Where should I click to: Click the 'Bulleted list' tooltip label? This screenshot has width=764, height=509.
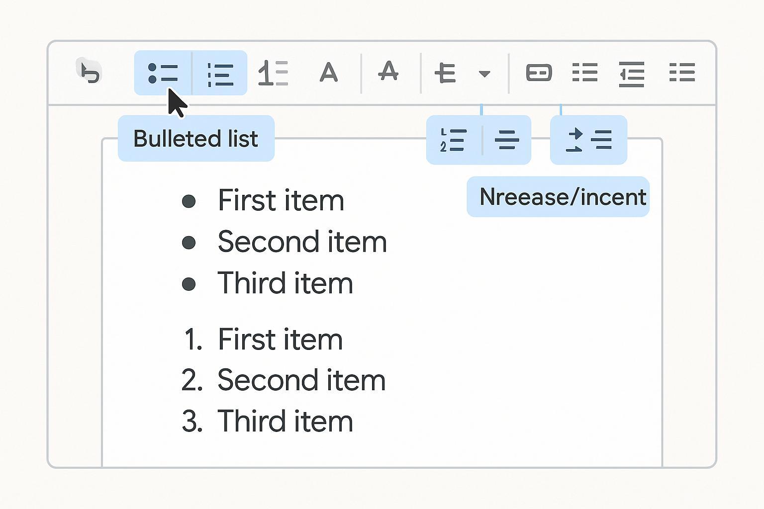[x=196, y=139]
